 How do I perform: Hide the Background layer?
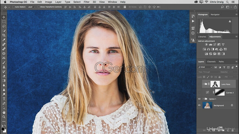tap(199, 105)
